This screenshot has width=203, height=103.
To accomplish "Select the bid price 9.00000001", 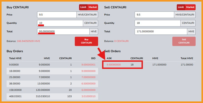I will tap(89, 65).
